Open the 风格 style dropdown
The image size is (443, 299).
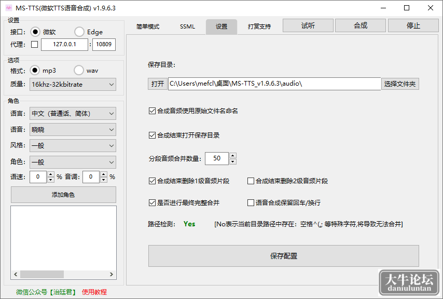point(73,146)
